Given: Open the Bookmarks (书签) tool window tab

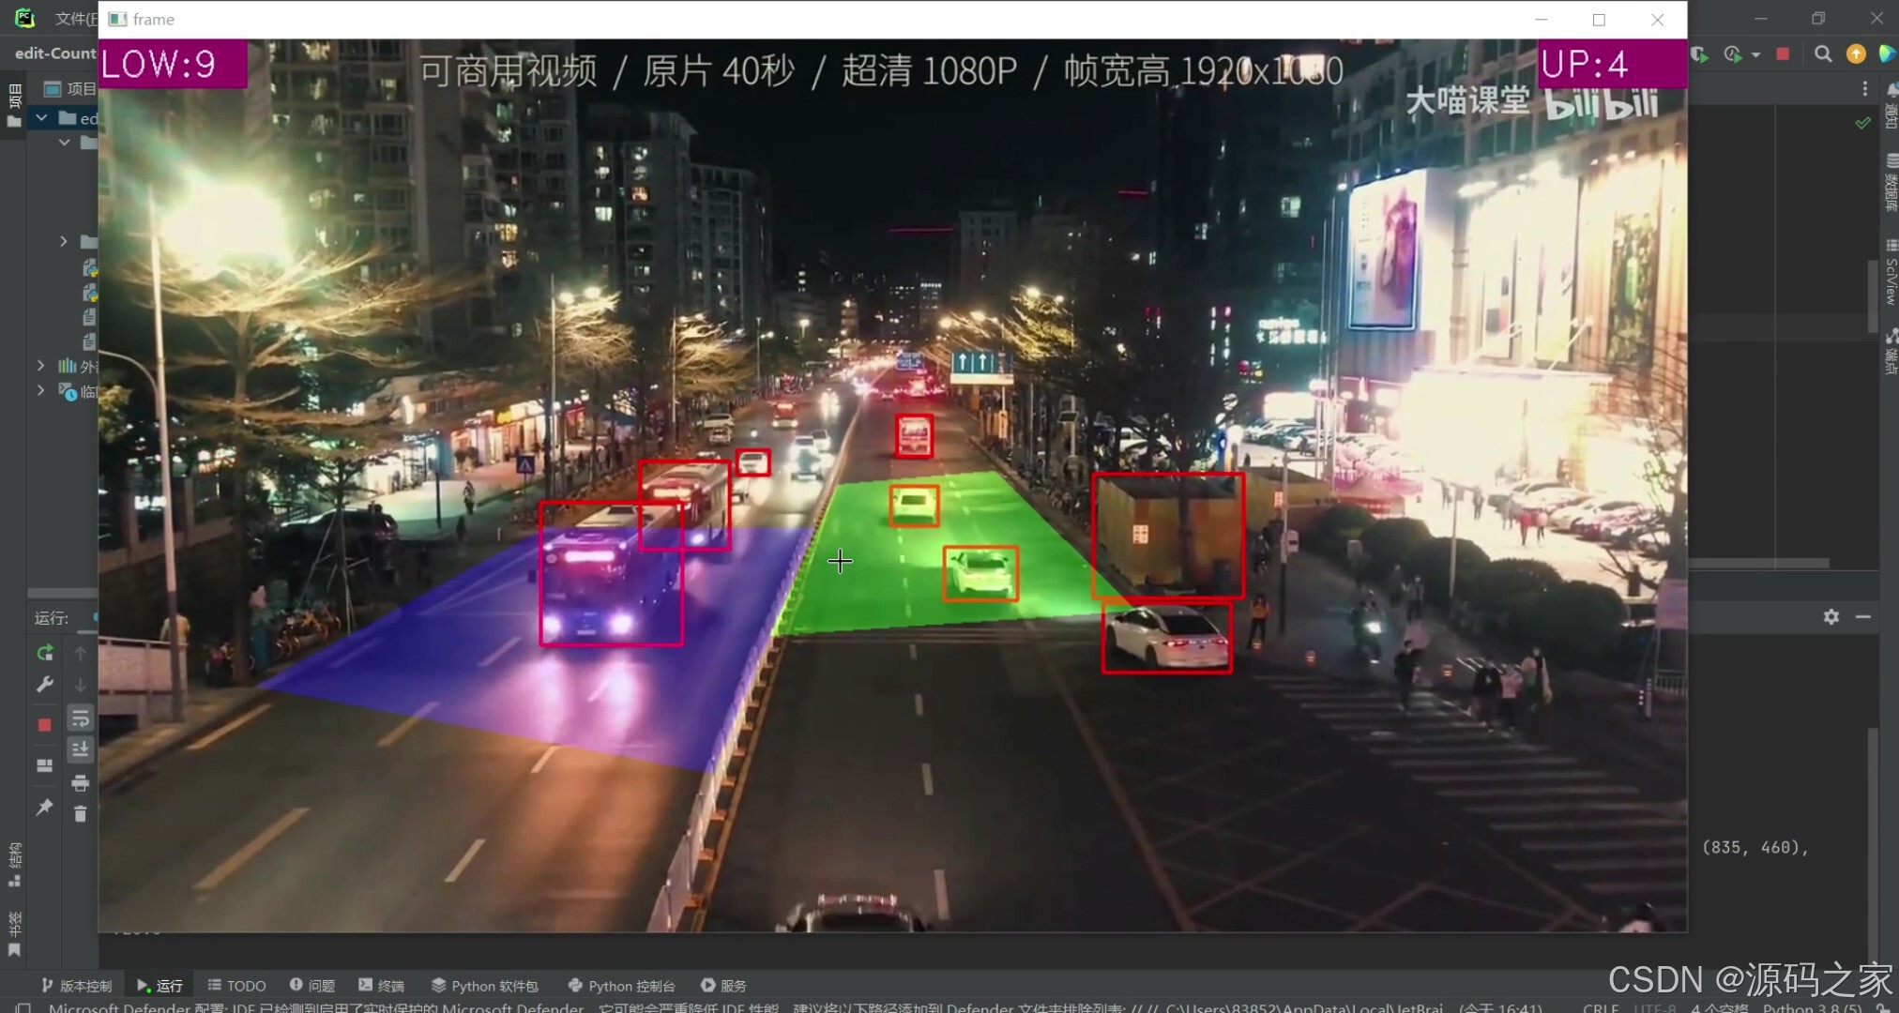Looking at the screenshot, I should pyautogui.click(x=14, y=934).
